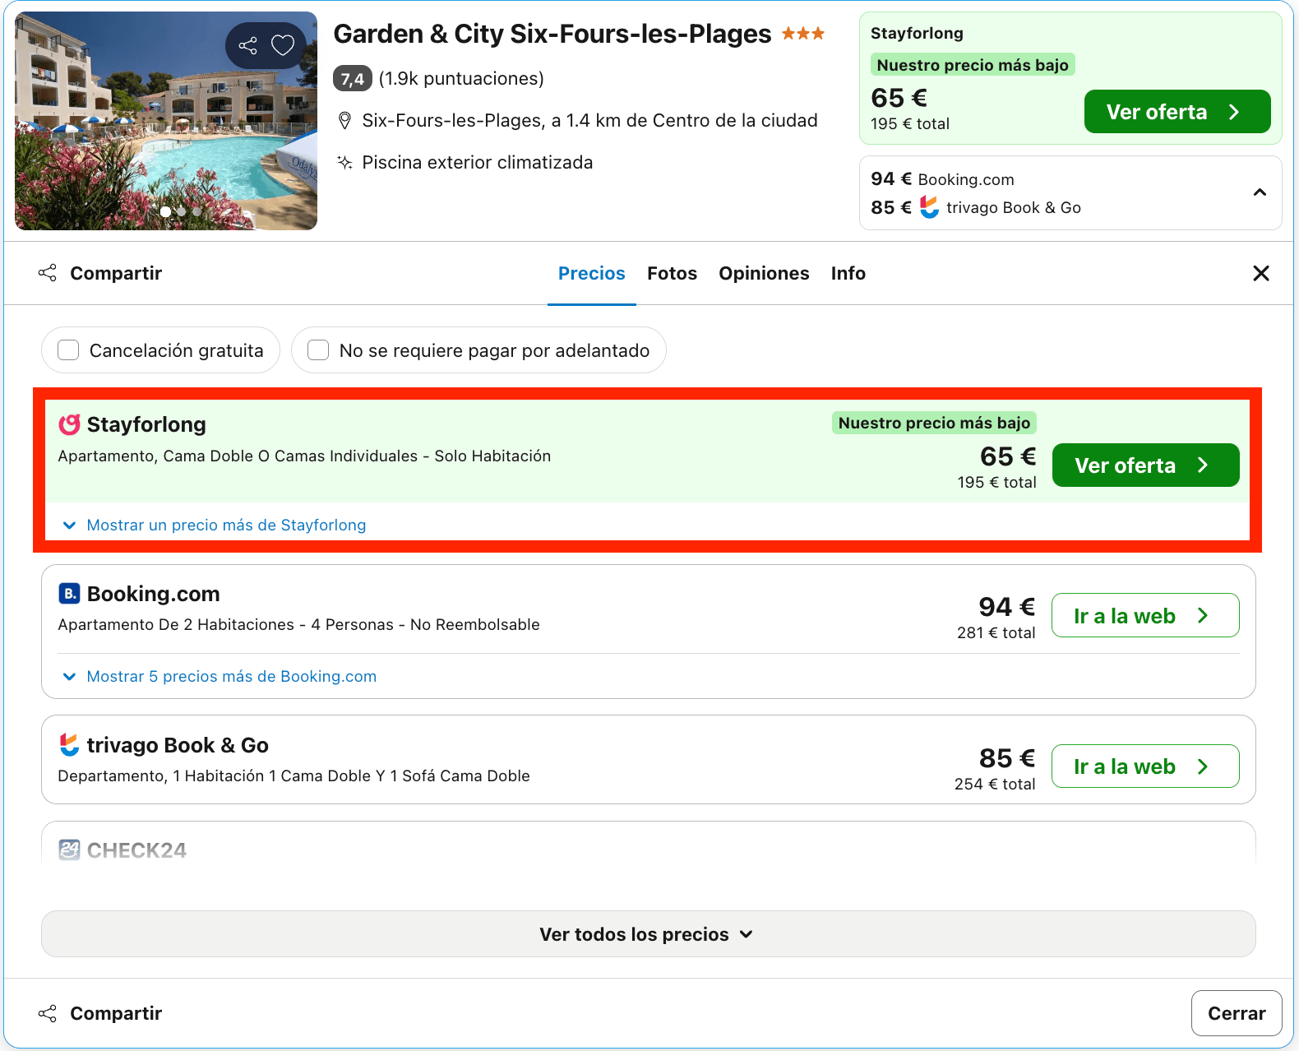Screen dimensions: 1299x1051
Task: Switch to the Fotos tab
Action: point(672,273)
